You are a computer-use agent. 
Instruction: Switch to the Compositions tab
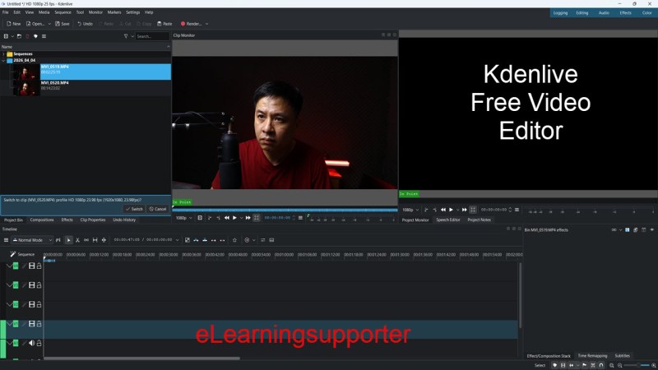(42, 220)
